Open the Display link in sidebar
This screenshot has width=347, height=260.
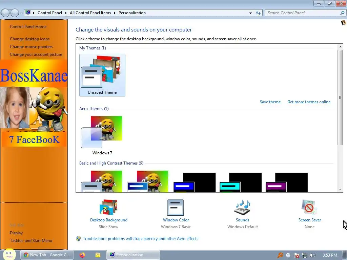pos(16,233)
